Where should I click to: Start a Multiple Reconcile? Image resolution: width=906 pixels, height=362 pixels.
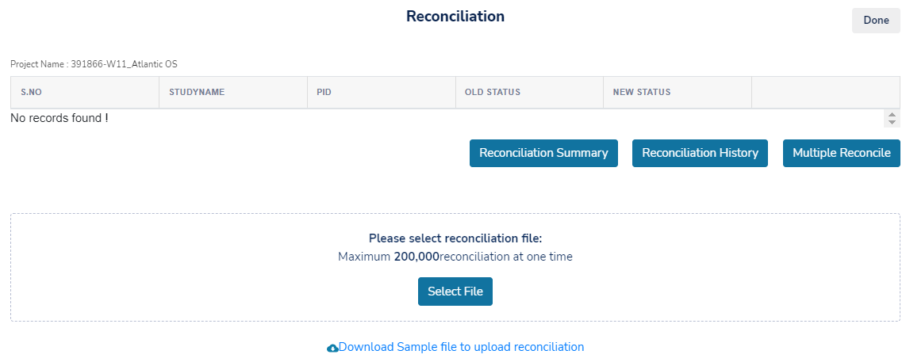(x=841, y=153)
